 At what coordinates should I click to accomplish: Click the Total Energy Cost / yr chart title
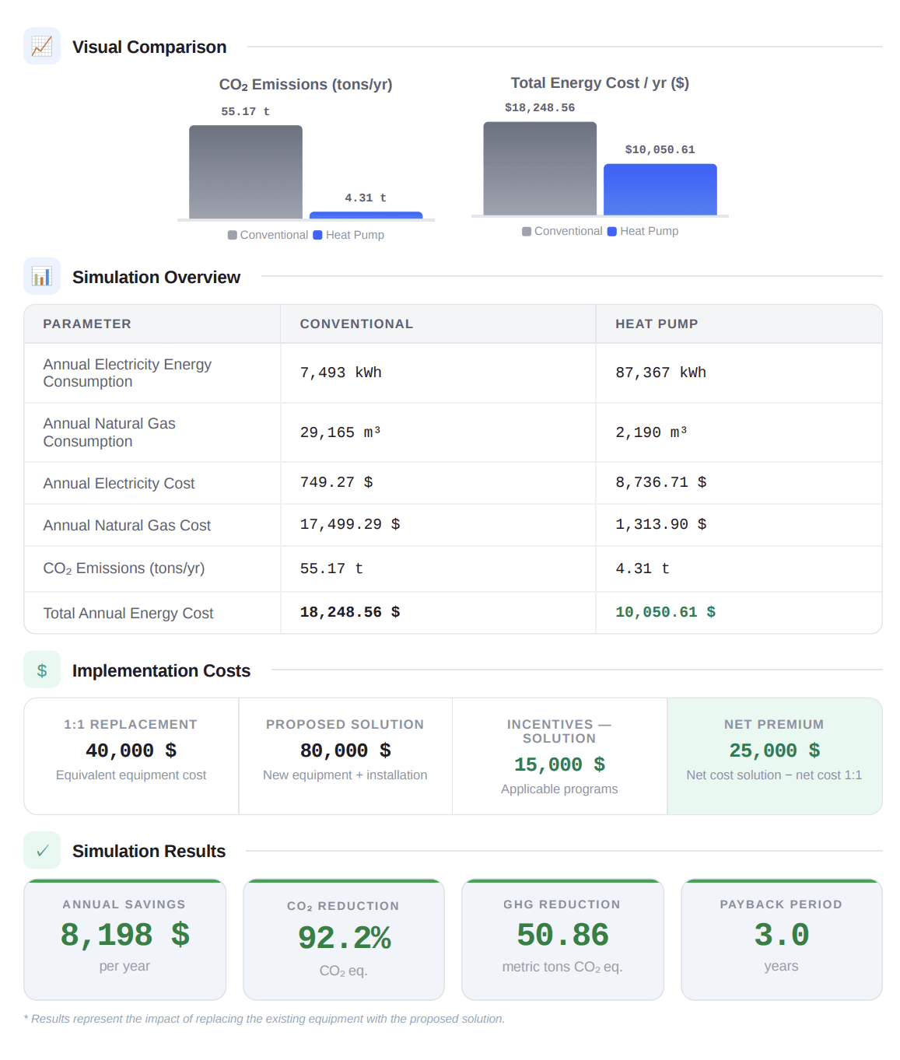600,82
